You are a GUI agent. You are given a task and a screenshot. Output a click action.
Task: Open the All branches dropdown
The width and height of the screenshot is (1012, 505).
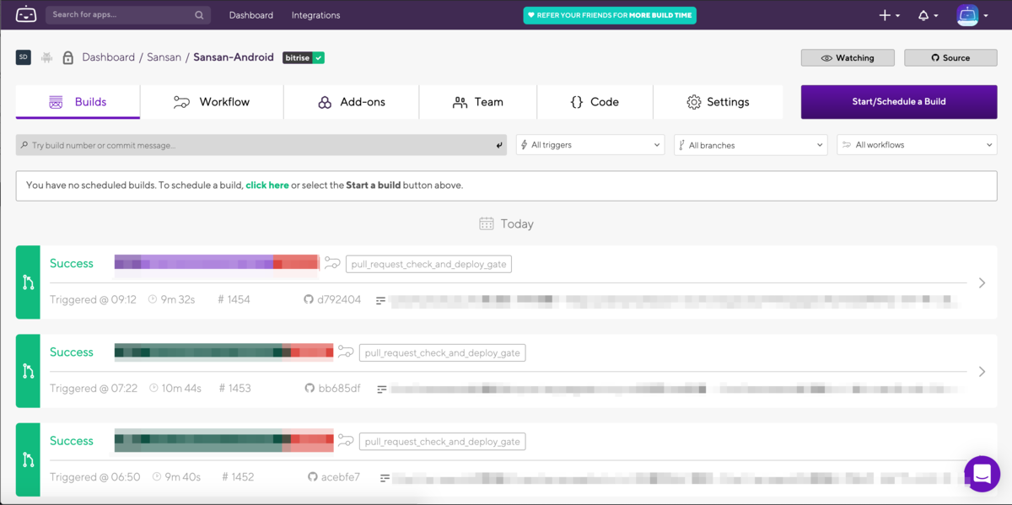(750, 145)
